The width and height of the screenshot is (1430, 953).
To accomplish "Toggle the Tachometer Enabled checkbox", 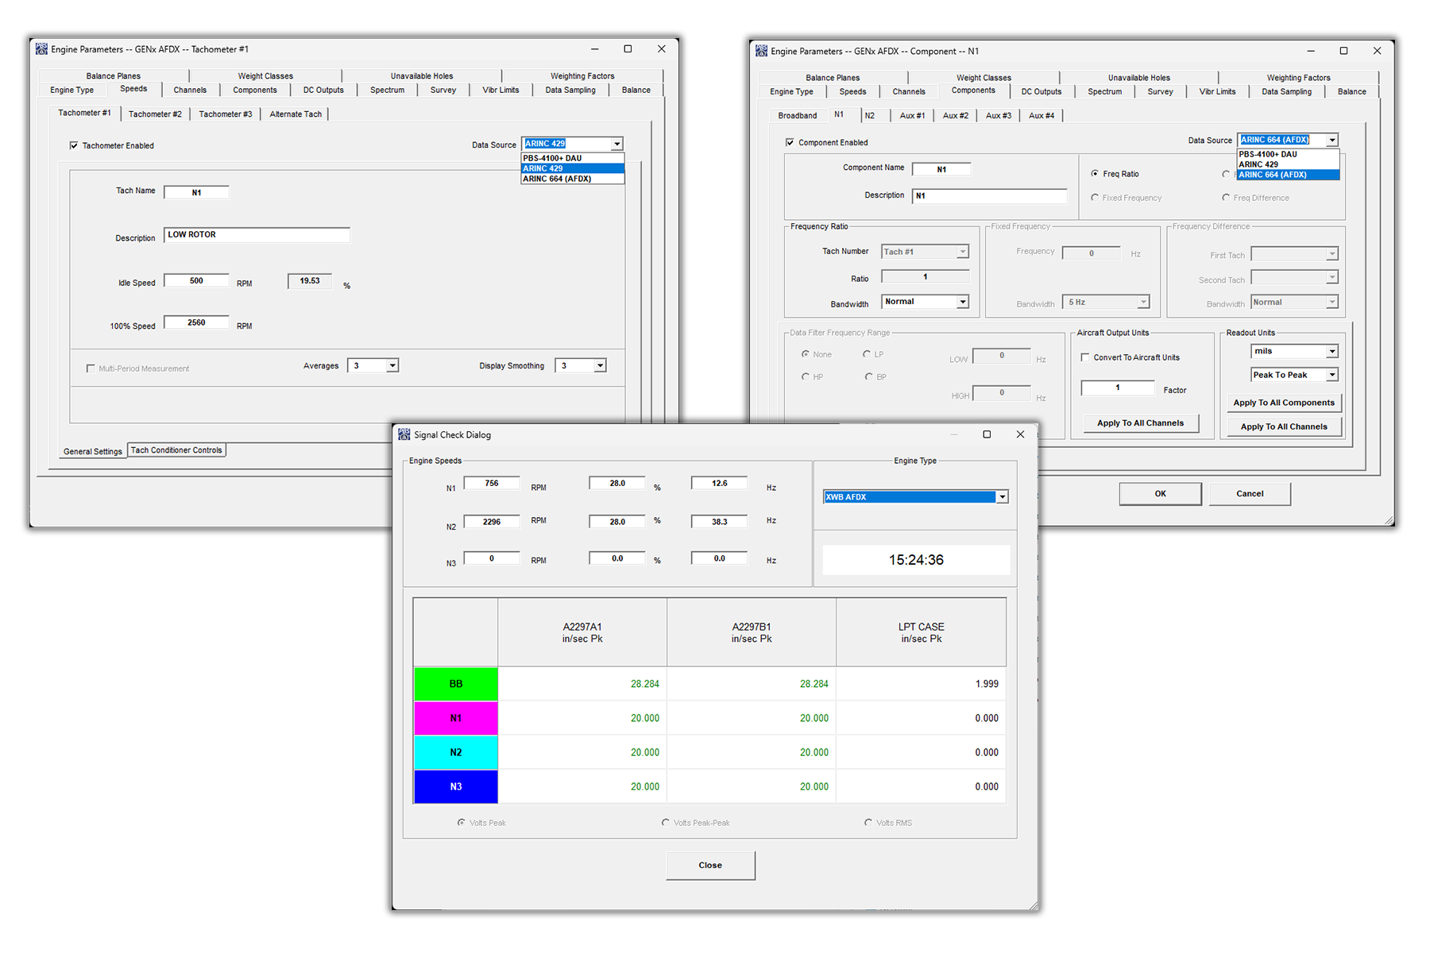I will (x=74, y=145).
